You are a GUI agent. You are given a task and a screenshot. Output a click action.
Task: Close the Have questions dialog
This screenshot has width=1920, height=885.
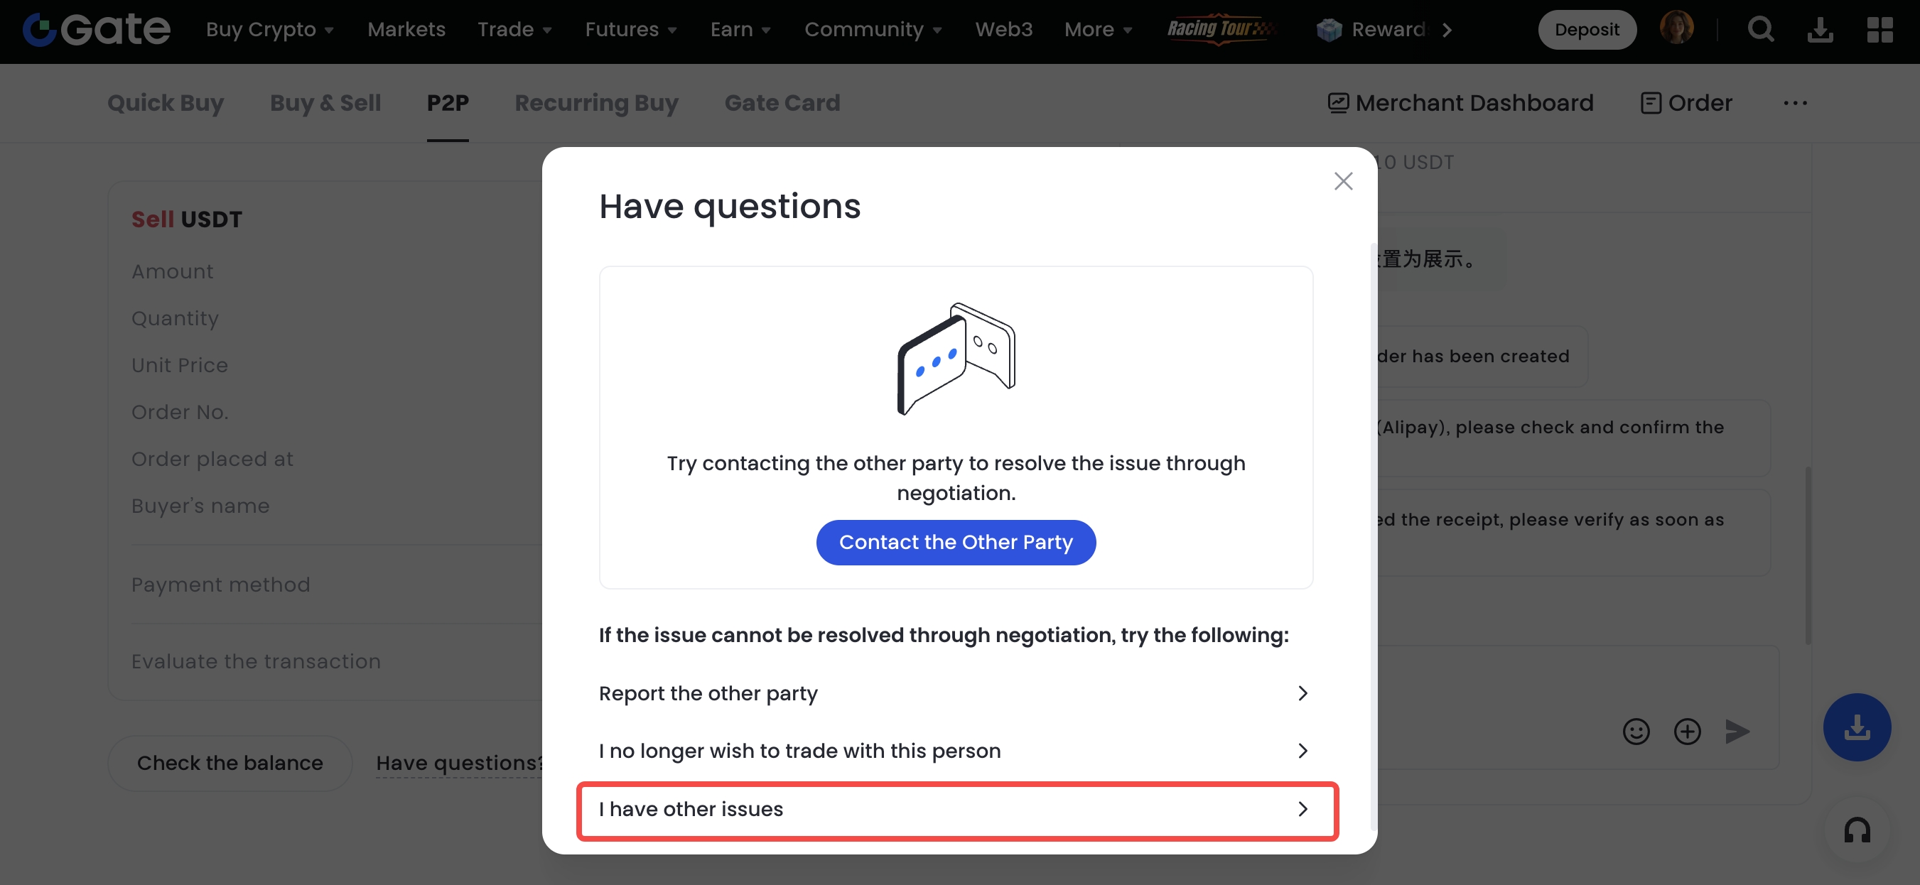point(1343,181)
